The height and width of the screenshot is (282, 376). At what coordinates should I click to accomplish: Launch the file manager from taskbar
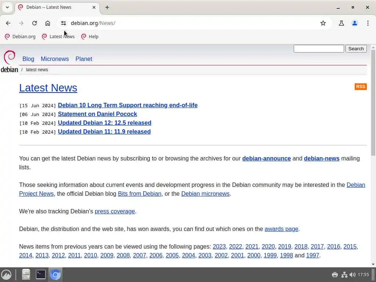[26, 275]
